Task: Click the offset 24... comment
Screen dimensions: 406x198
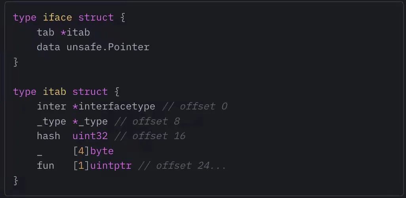Action: click(182, 166)
